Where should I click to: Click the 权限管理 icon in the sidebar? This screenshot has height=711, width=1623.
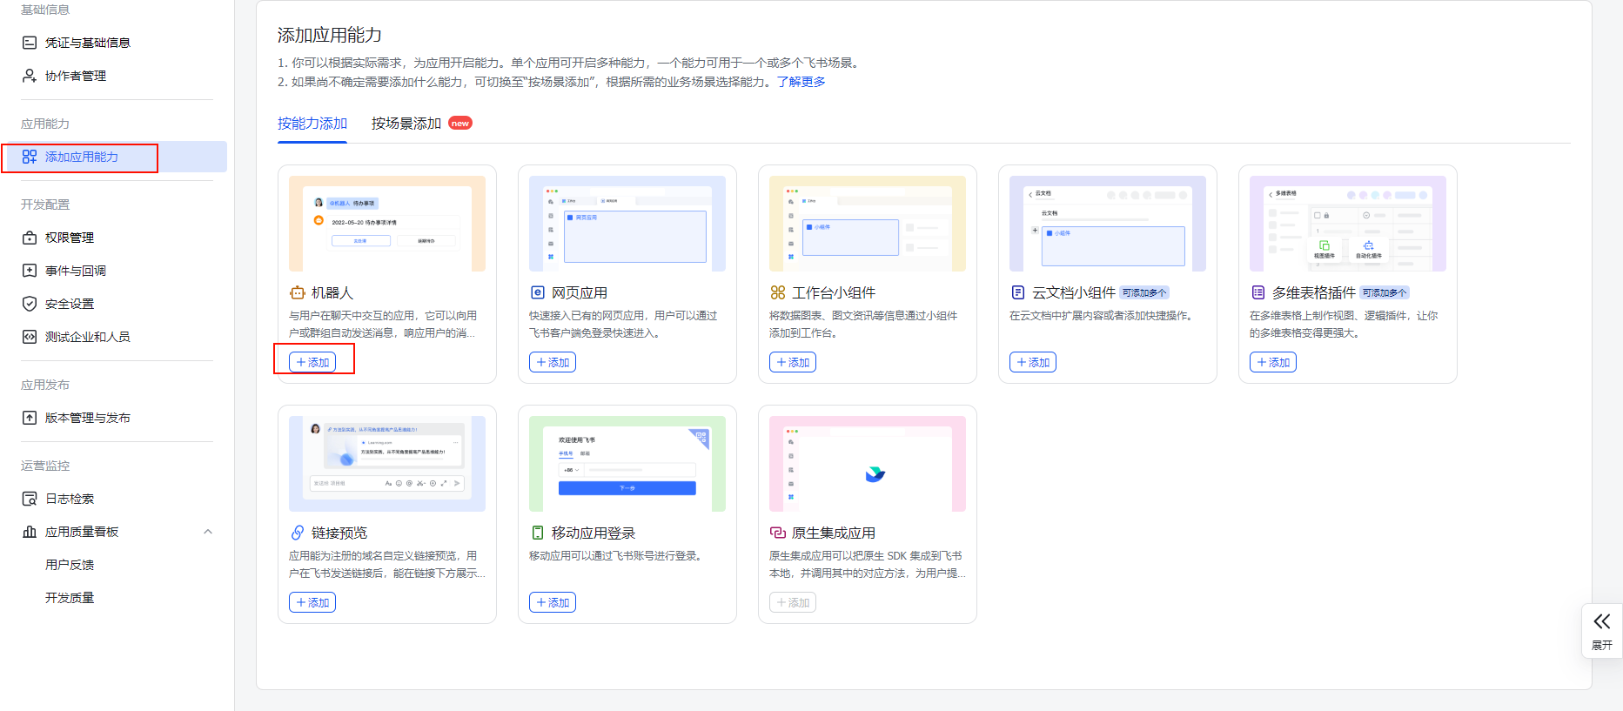click(x=30, y=238)
